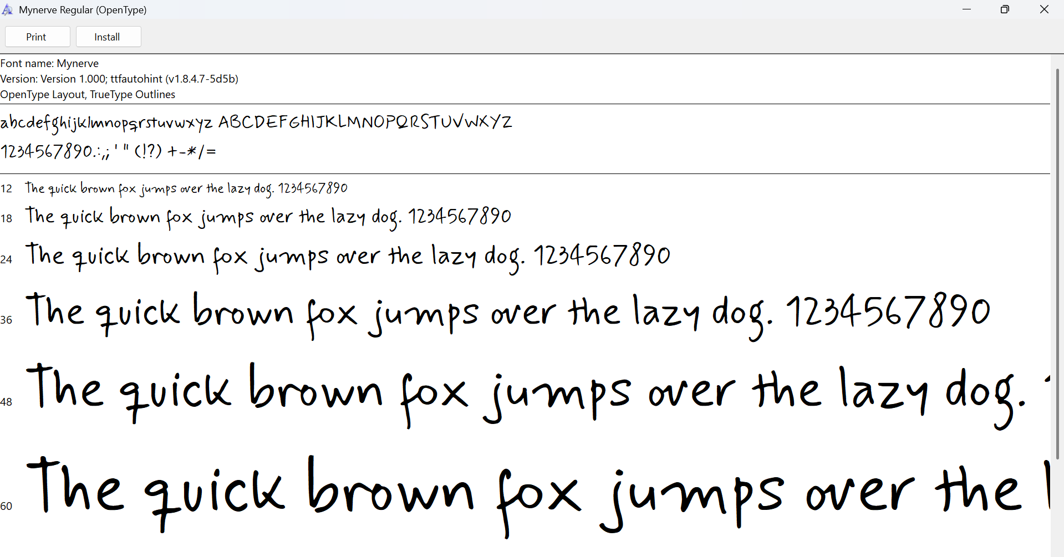
Task: Click the size 18 label
Action: [x=6, y=218]
